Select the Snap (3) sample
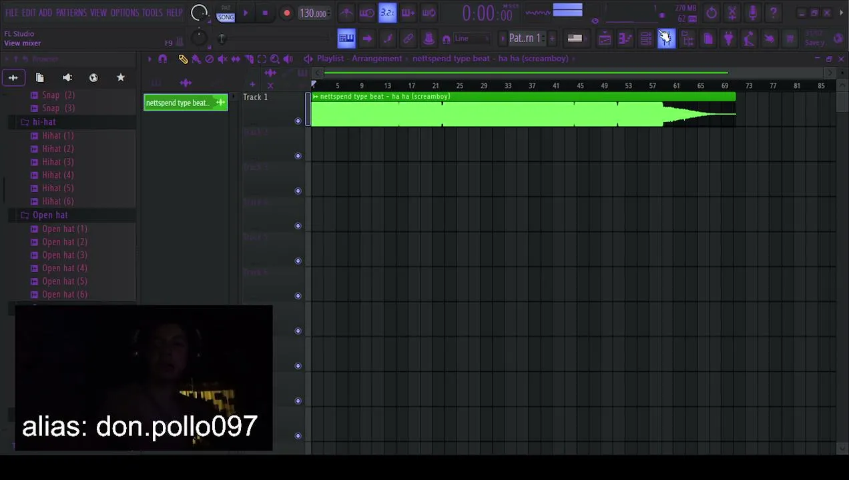 pos(59,109)
